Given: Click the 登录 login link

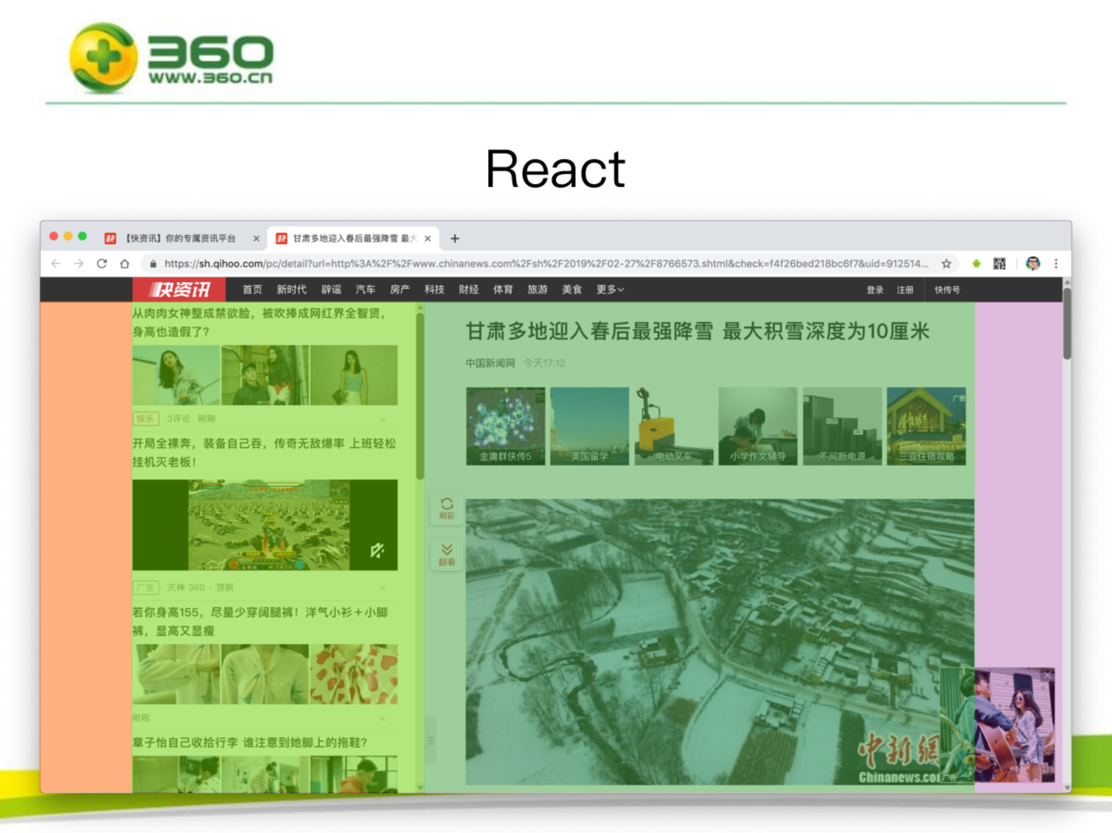Looking at the screenshot, I should pos(874,290).
